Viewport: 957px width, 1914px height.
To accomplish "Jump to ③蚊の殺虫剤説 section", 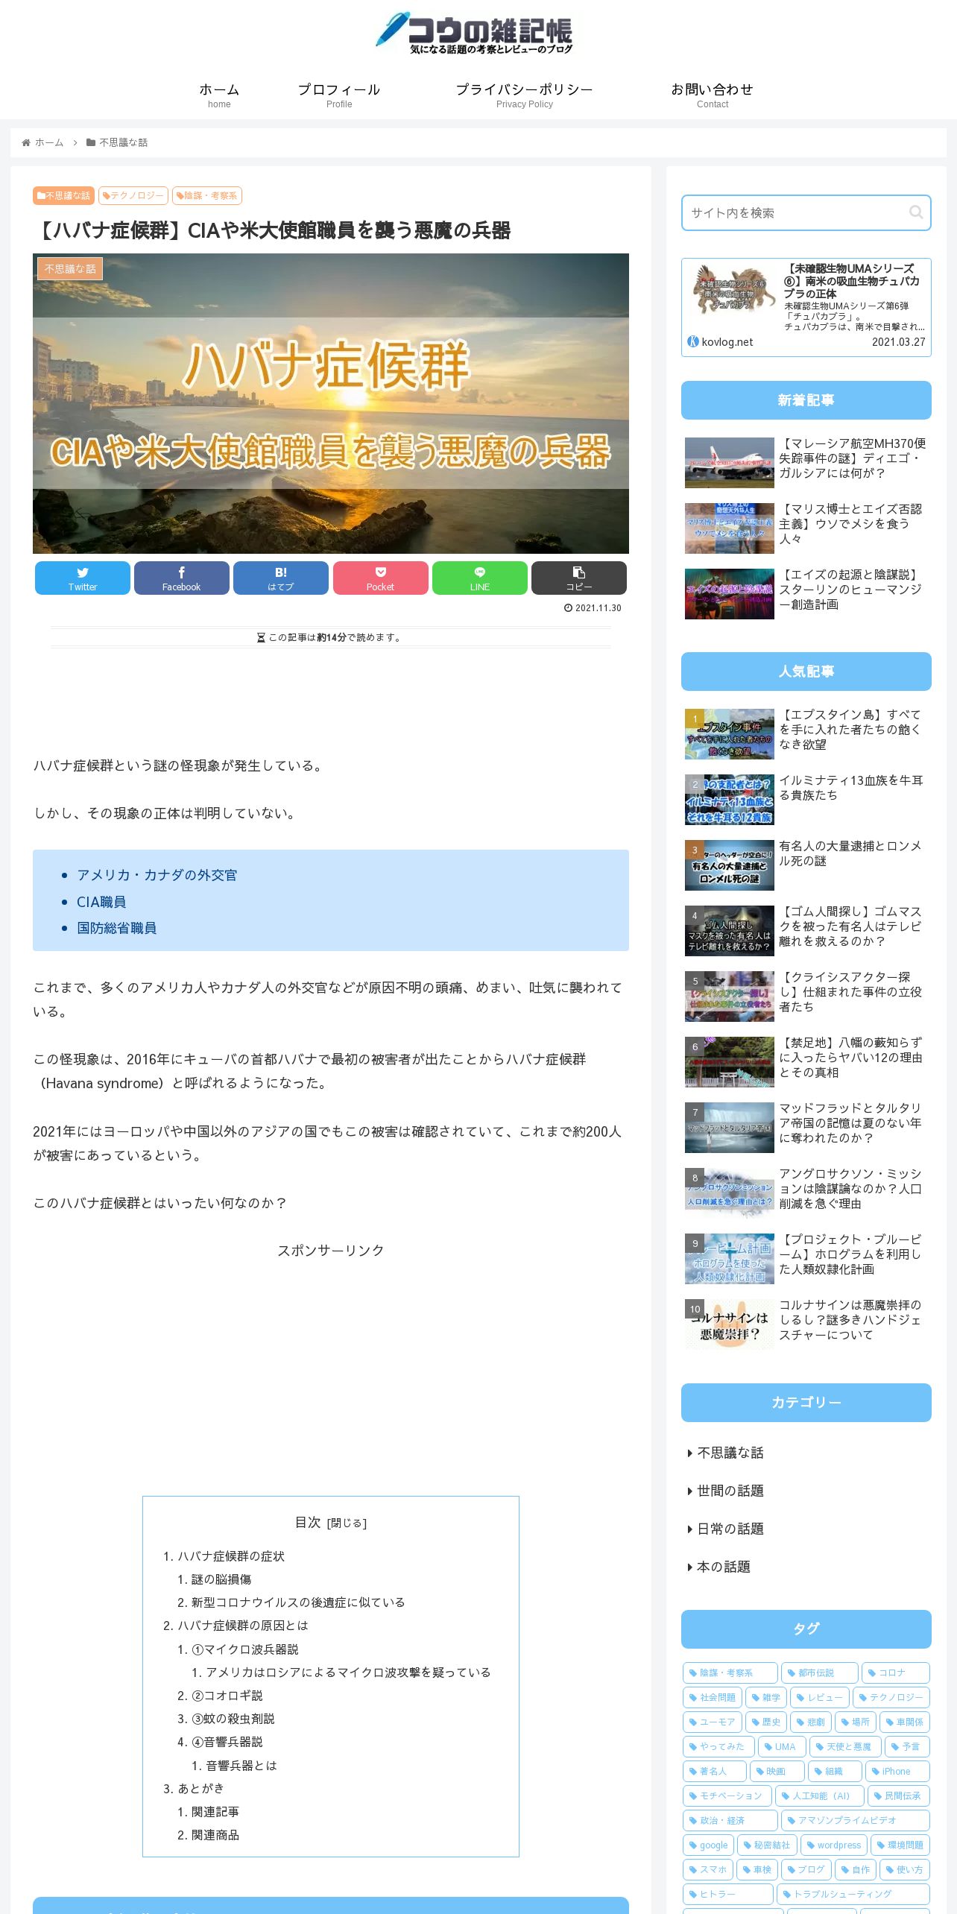I will click(233, 1719).
